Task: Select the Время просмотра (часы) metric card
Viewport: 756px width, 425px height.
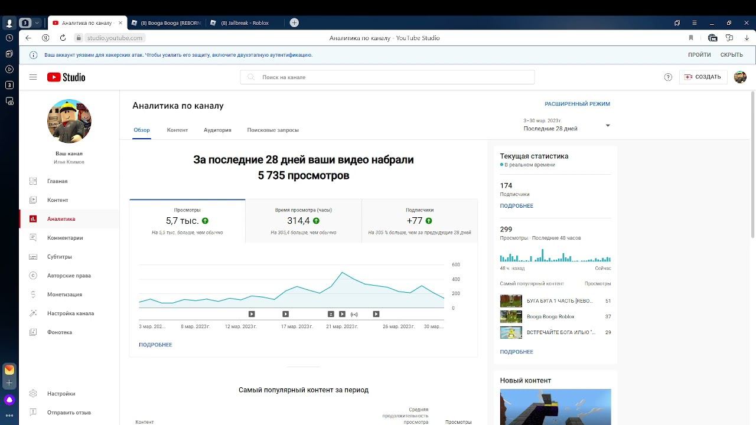Action: [303, 221]
